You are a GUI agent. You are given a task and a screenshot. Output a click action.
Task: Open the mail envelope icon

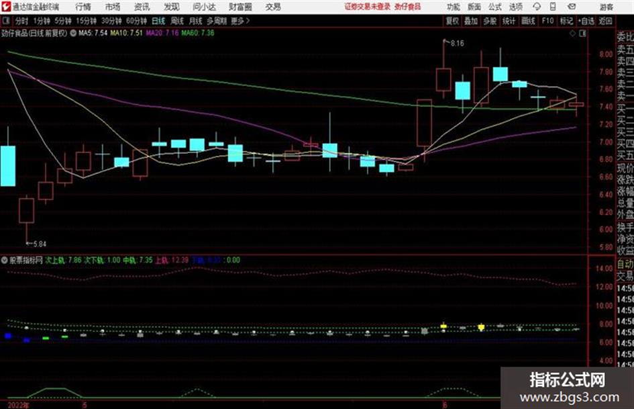point(572,7)
